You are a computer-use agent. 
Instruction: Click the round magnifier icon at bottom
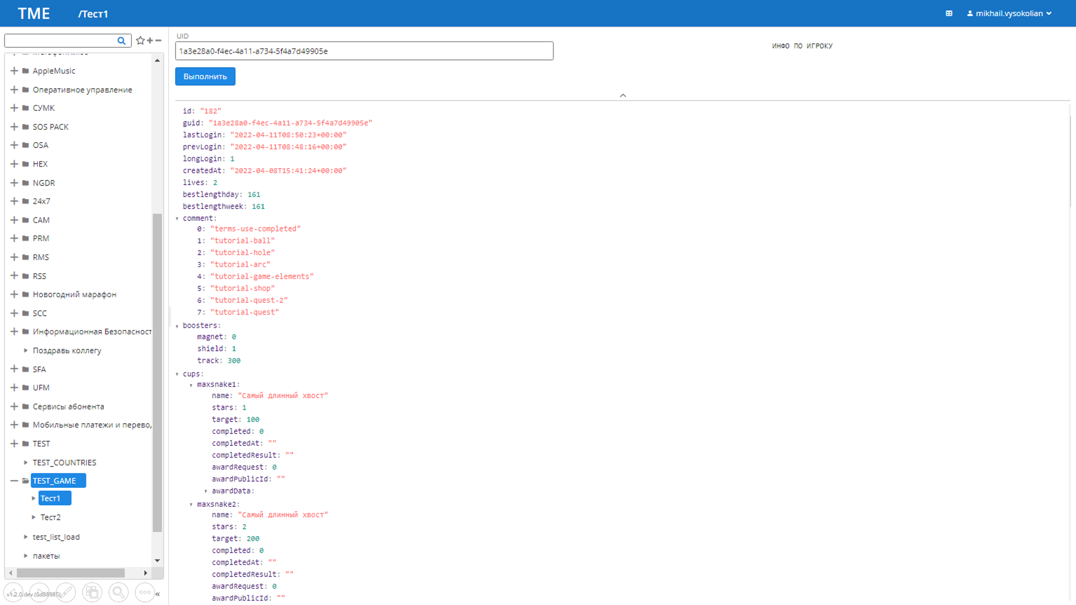[118, 592]
